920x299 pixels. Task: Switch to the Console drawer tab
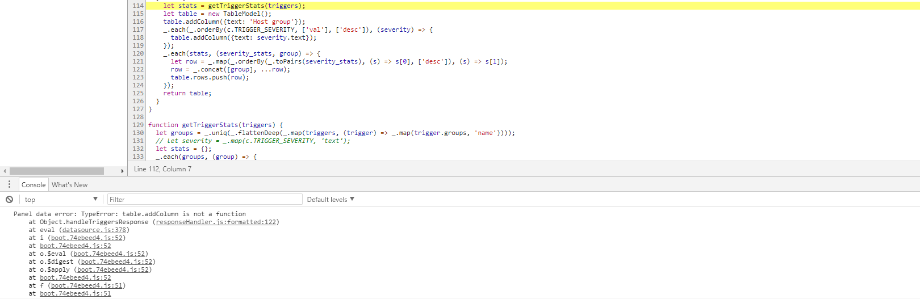click(34, 184)
